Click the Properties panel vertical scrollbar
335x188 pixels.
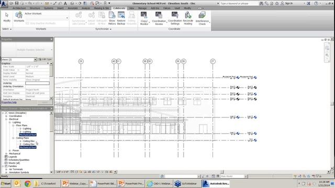coord(51,81)
